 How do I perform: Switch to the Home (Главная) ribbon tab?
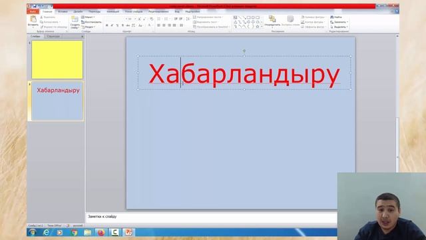(x=47, y=12)
